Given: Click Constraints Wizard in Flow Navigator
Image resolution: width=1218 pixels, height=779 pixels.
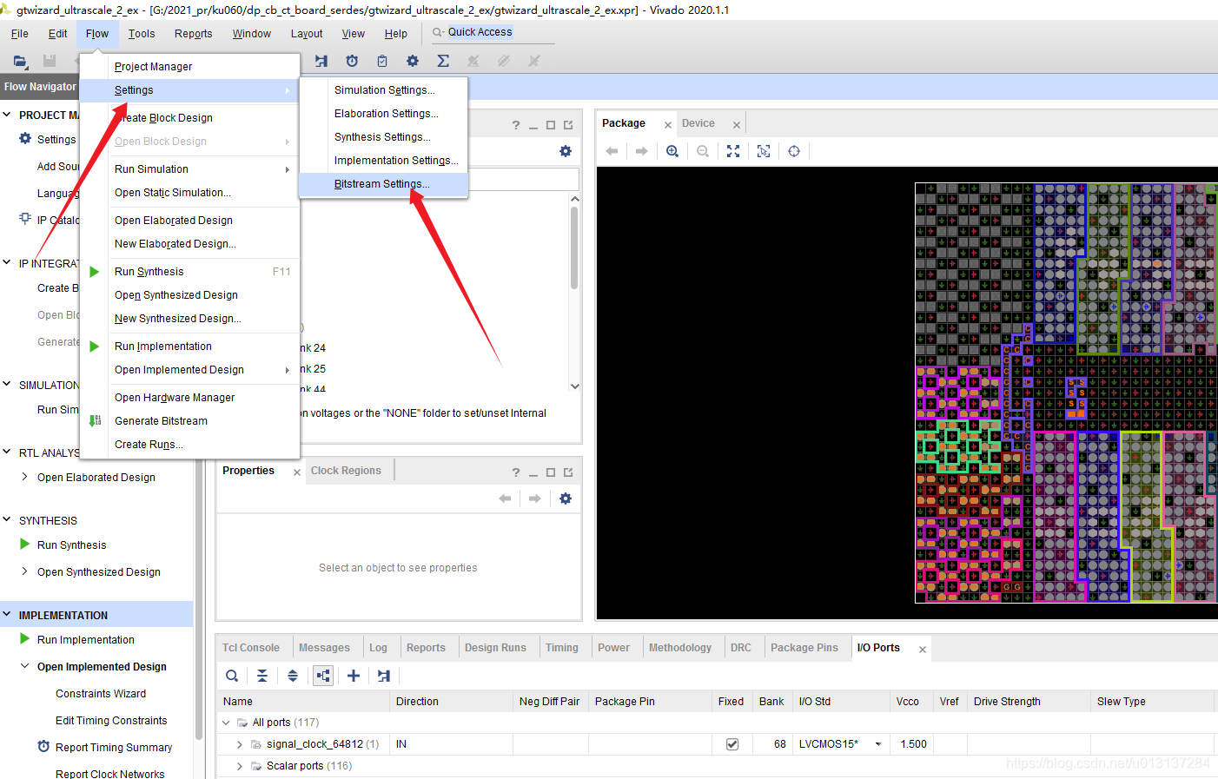Looking at the screenshot, I should pos(101,693).
